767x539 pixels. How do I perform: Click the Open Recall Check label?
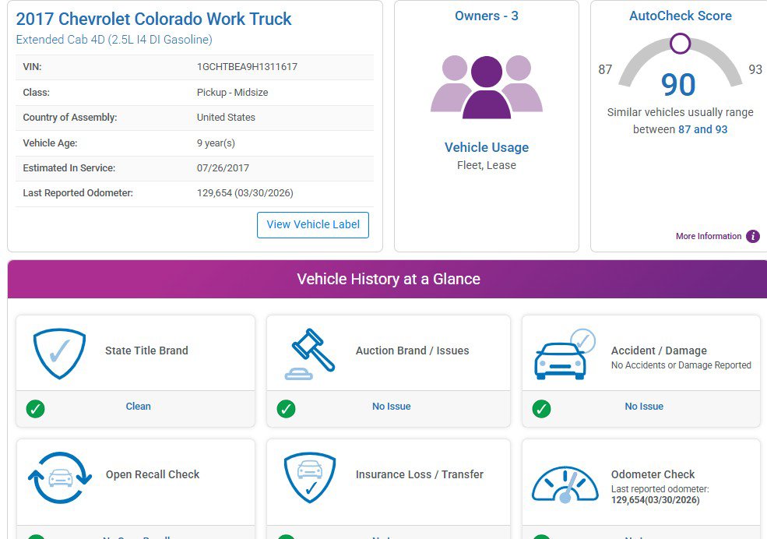tap(153, 474)
